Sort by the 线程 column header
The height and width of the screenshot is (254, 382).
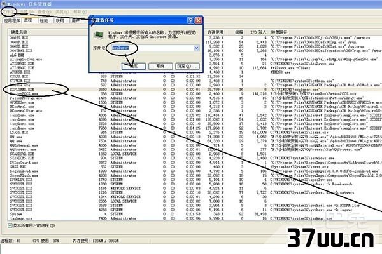(x=239, y=32)
